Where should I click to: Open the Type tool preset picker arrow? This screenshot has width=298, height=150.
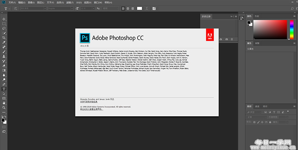[x=9, y=9]
